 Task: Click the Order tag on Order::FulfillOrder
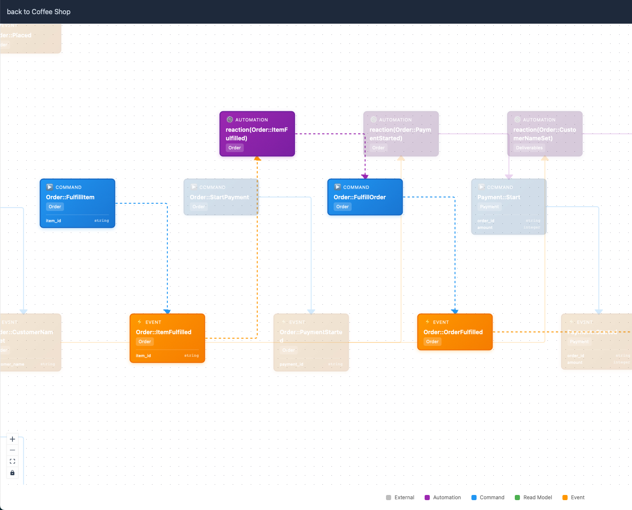coord(342,207)
